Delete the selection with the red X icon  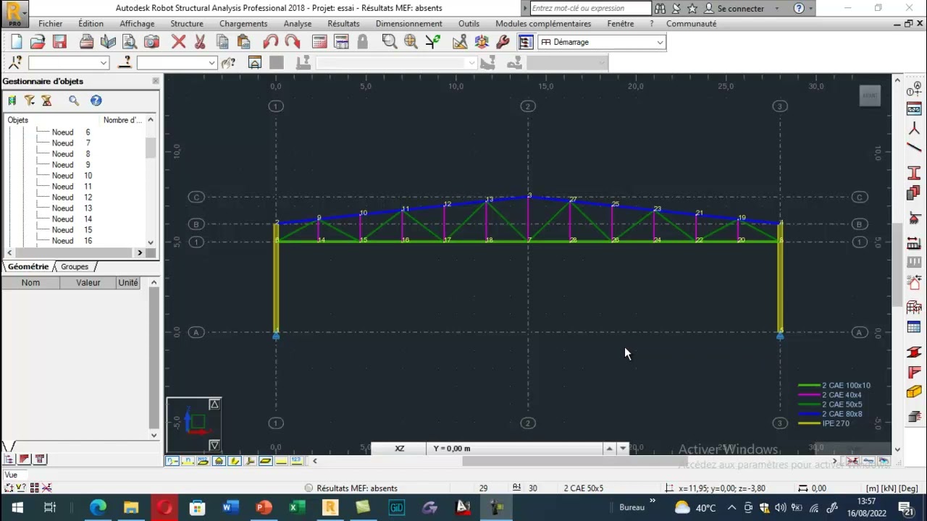pyautogui.click(x=179, y=42)
